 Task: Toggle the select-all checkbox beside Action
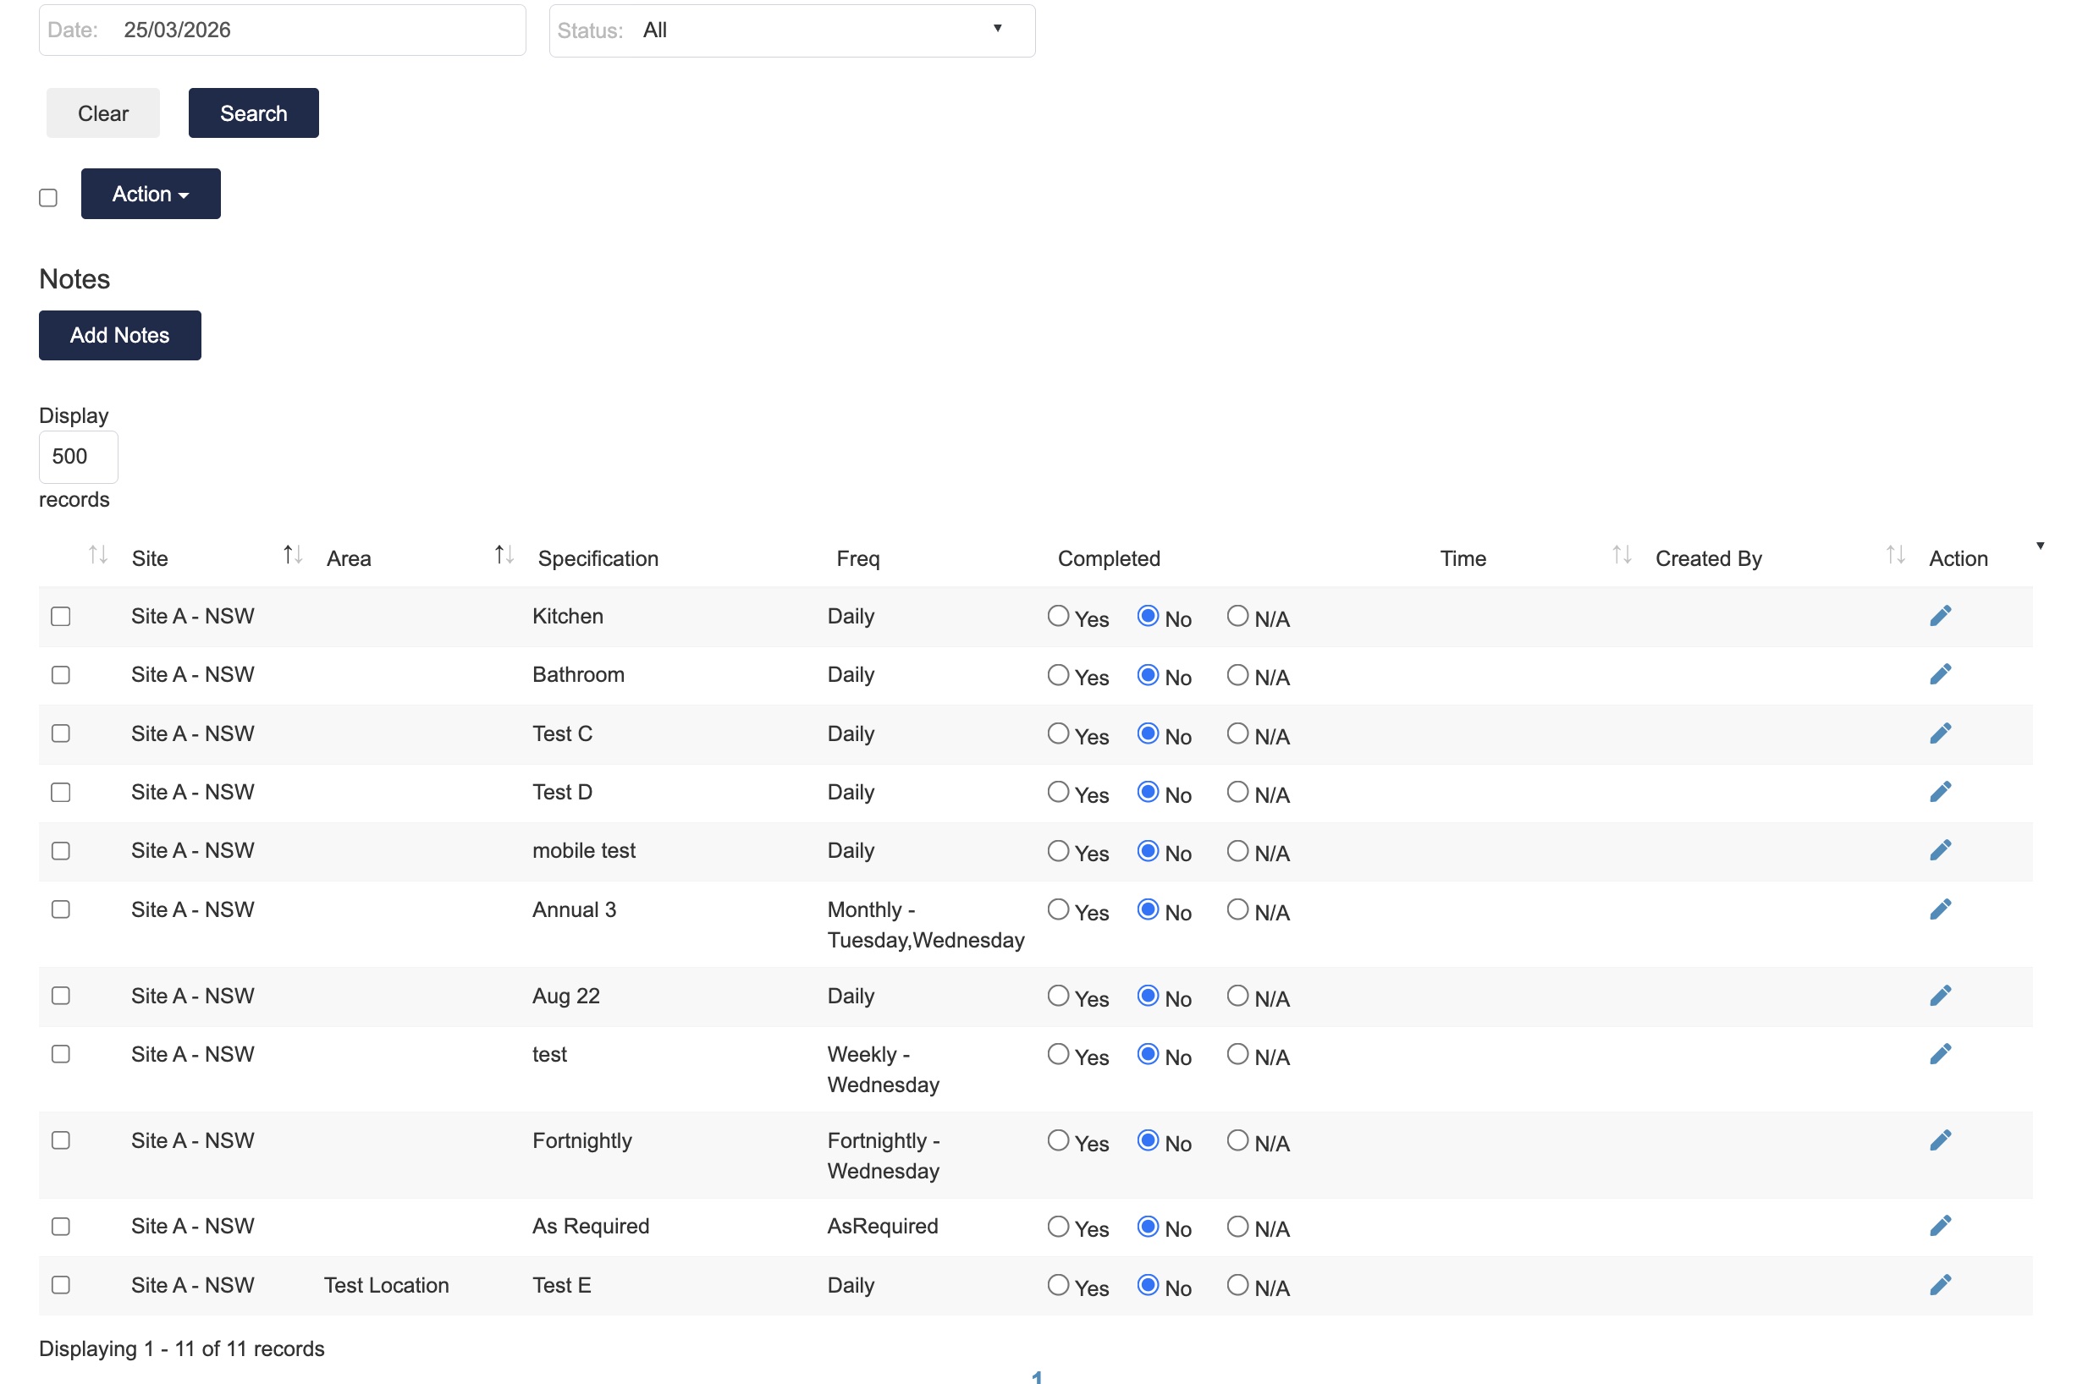[48, 198]
